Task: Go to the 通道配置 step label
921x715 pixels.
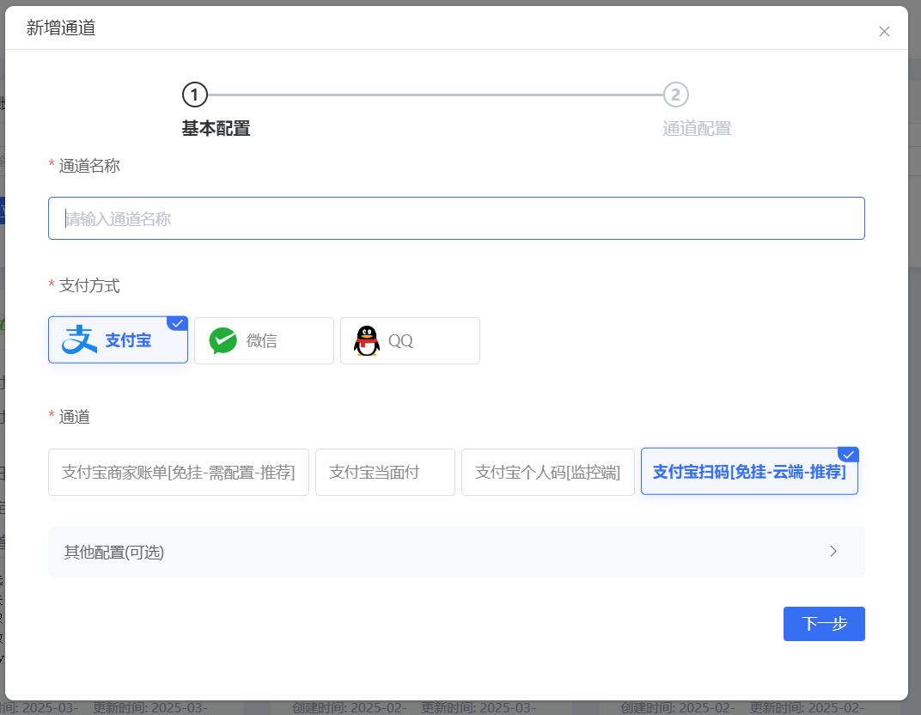Action: pyautogui.click(x=697, y=129)
